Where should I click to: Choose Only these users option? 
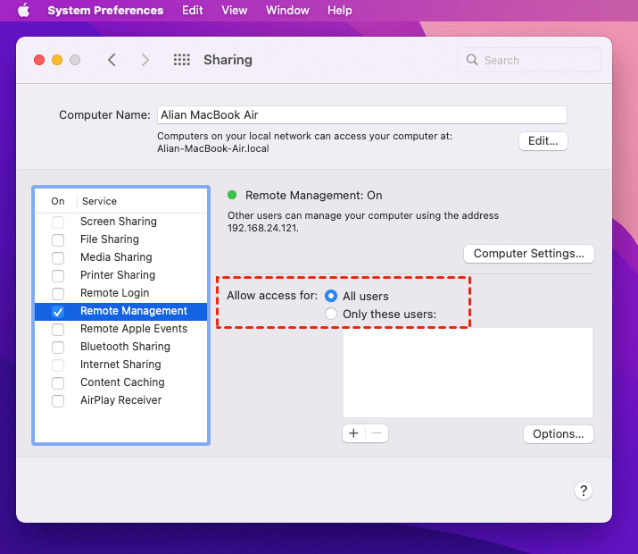pos(331,314)
